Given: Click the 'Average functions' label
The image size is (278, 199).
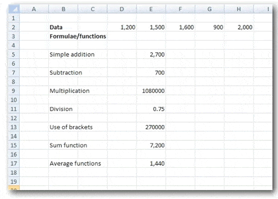Looking at the screenshot, I should point(75,164).
